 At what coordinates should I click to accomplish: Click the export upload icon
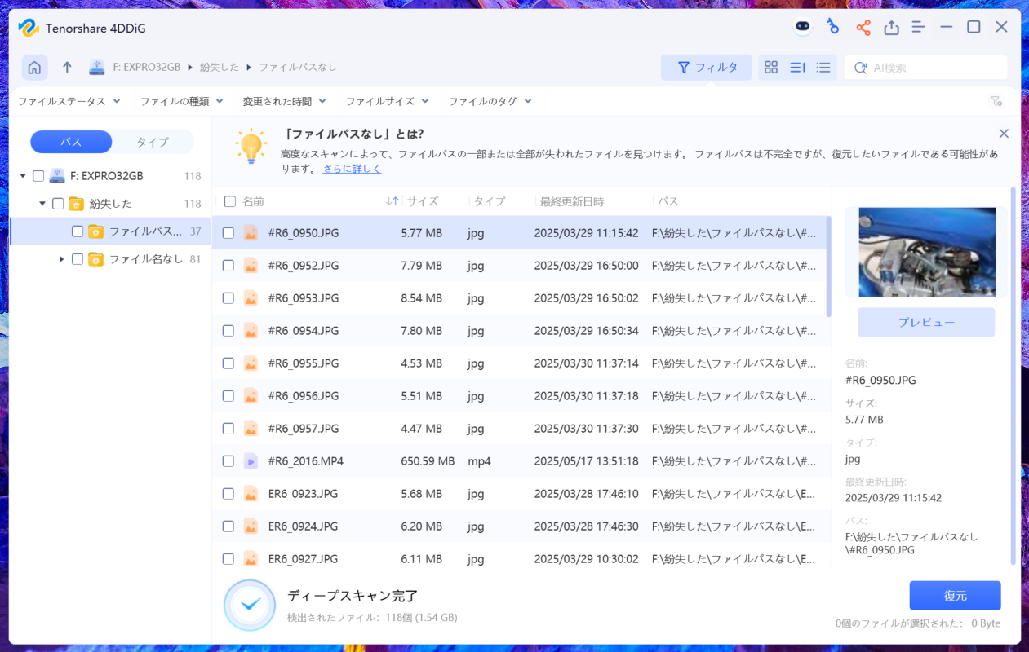point(891,28)
